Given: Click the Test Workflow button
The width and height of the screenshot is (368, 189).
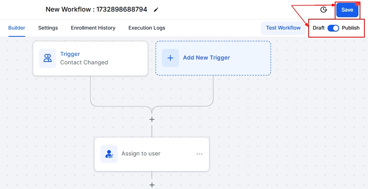Looking at the screenshot, I should (x=283, y=28).
